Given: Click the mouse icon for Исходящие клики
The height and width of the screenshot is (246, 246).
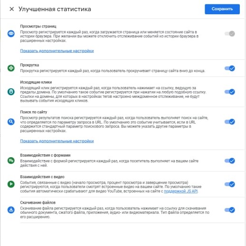Looking at the screenshot, I should pos(11,92).
